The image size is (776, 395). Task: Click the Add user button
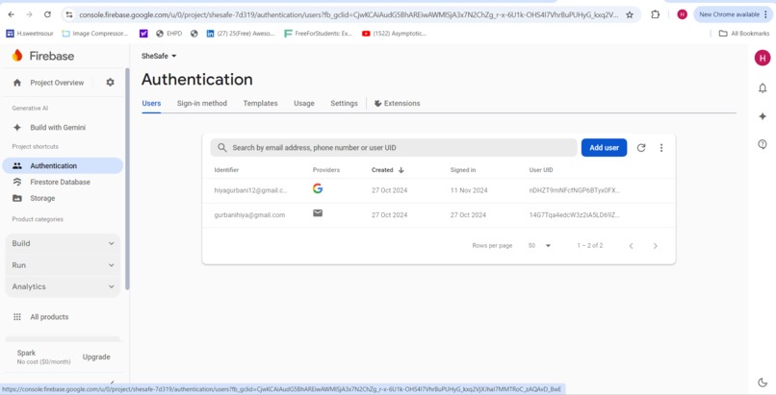tap(604, 148)
